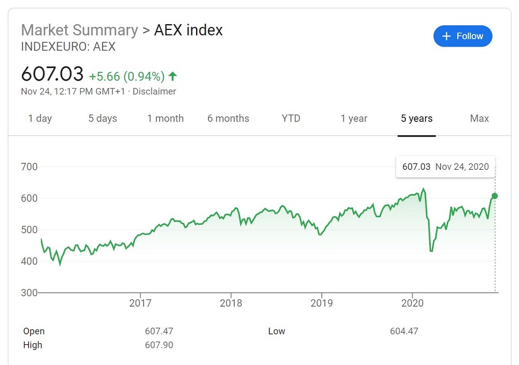Select the 1 year tab

click(x=354, y=118)
